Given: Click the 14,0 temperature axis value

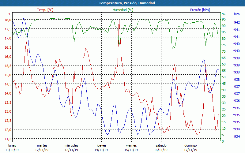Looking at the screenshot, I should 8,93.
